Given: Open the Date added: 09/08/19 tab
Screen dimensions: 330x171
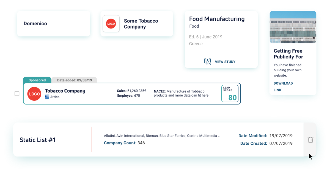Looking at the screenshot, I should (74, 80).
